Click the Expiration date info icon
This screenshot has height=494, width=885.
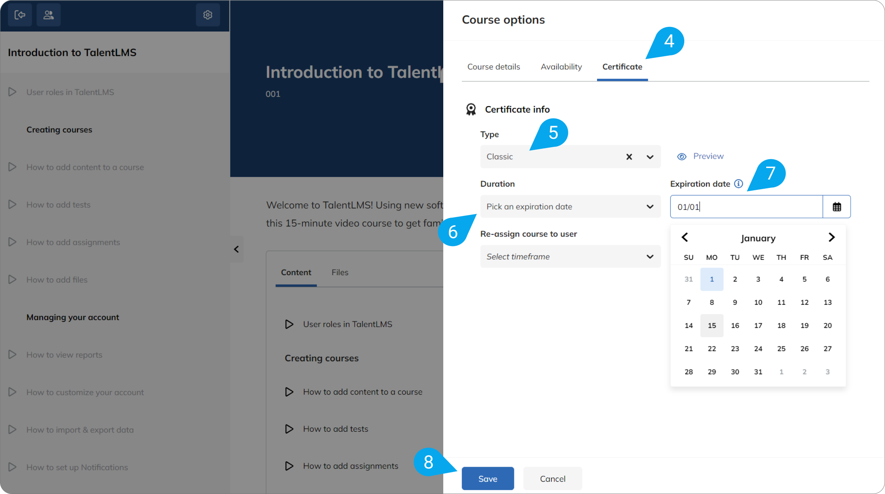point(739,184)
